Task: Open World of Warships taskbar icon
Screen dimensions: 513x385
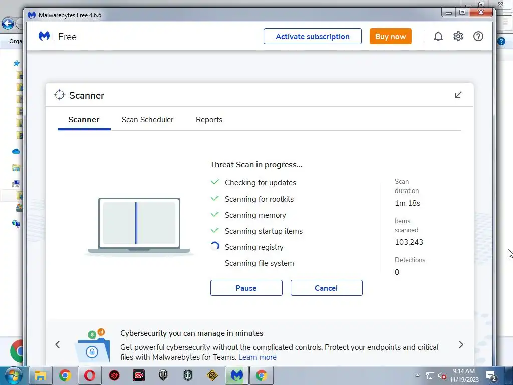Action: (188, 375)
